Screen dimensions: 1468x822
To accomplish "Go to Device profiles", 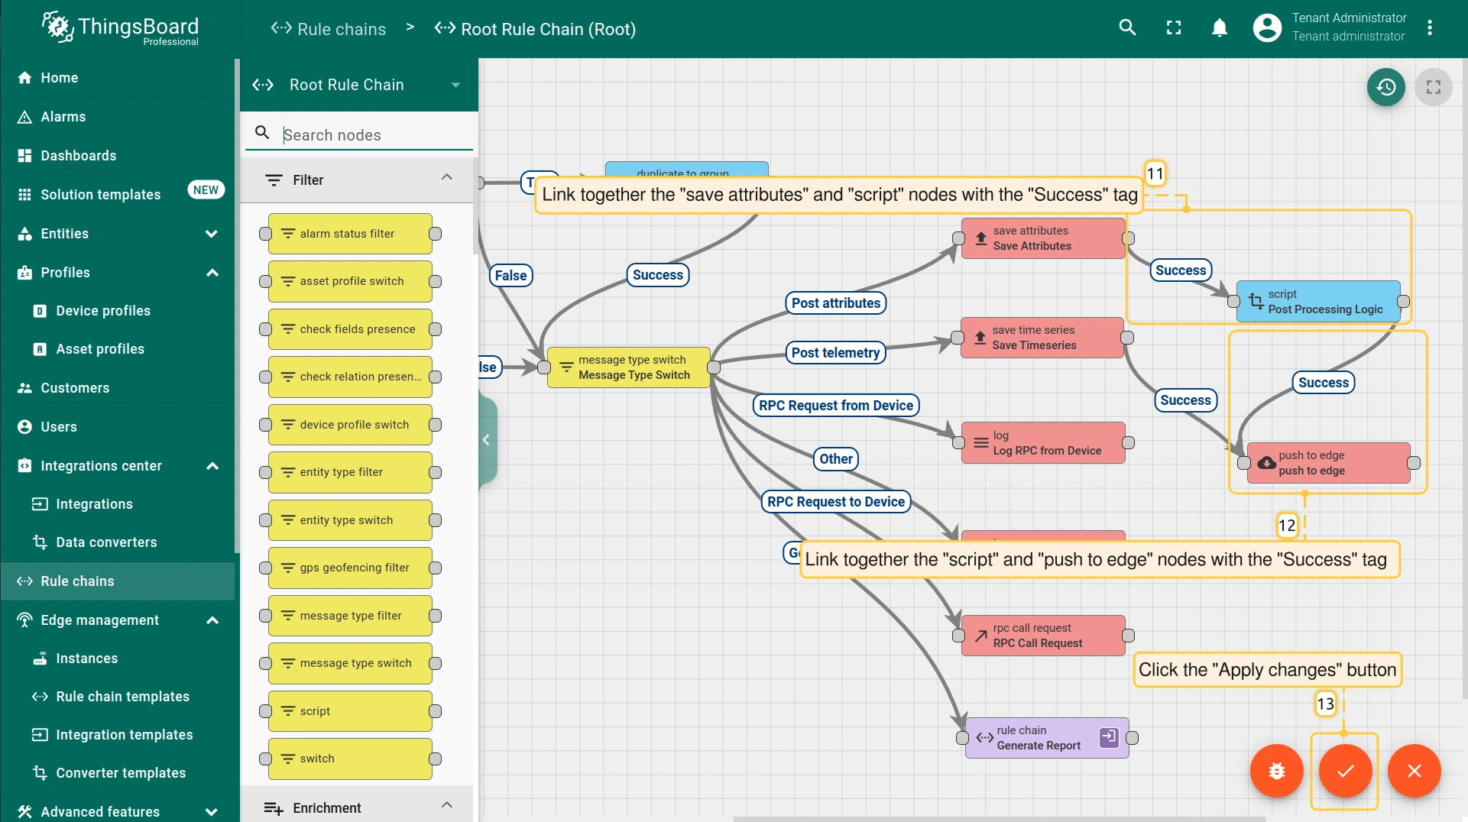I will tap(103, 311).
